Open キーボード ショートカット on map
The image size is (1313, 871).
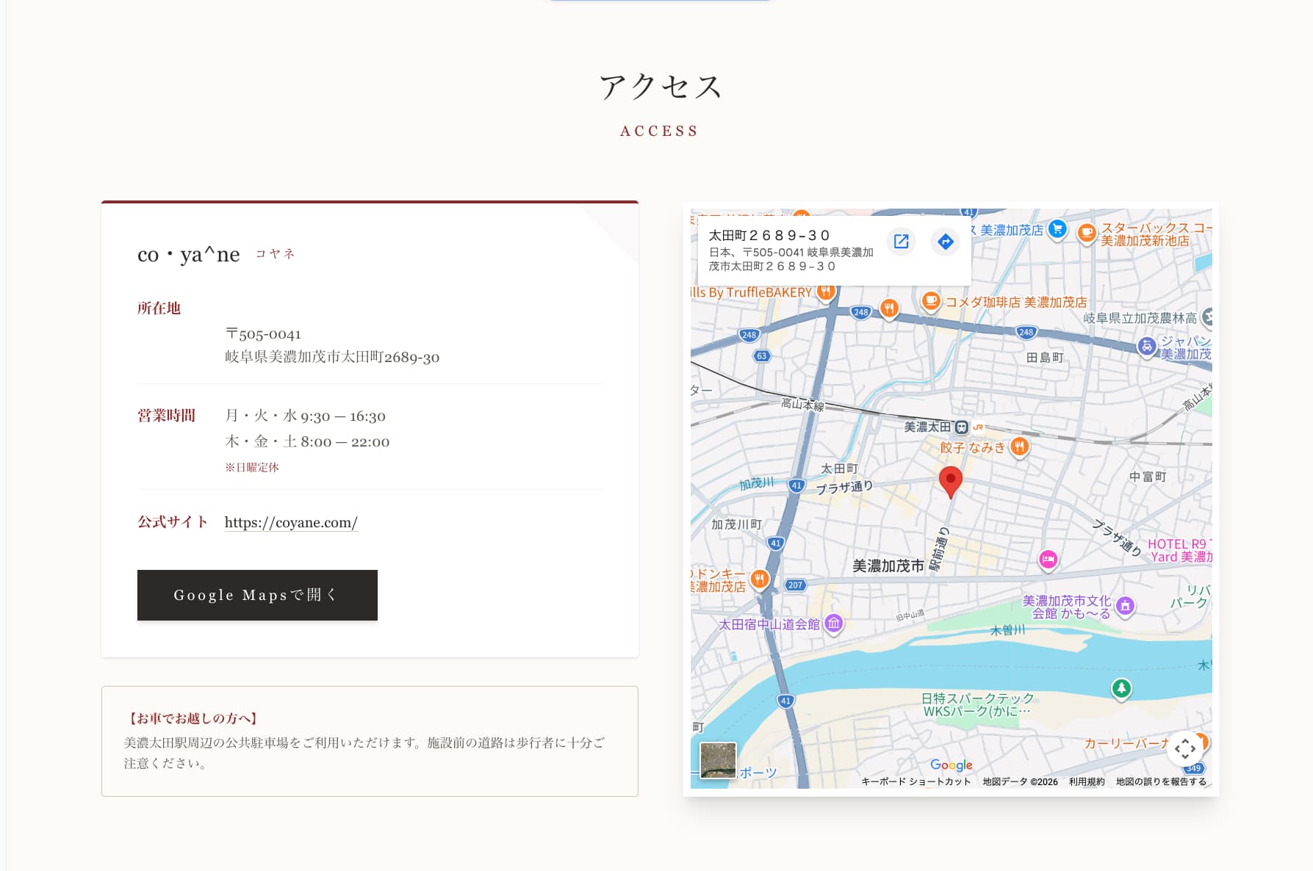pos(915,781)
